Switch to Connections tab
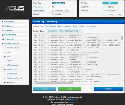The image size is (125, 105). [91, 26]
